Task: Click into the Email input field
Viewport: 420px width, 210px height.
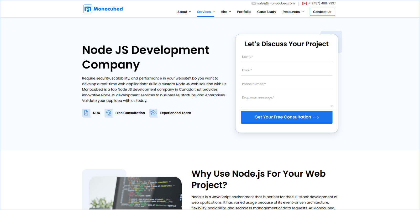Action: (x=287, y=70)
